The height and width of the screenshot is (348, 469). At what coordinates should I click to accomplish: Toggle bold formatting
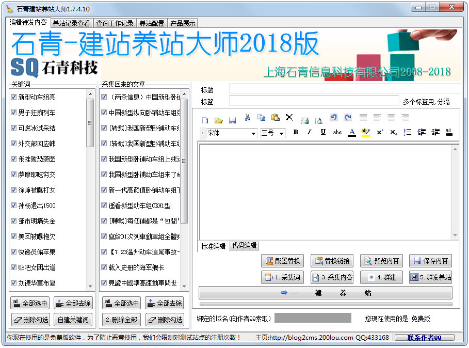(x=296, y=132)
